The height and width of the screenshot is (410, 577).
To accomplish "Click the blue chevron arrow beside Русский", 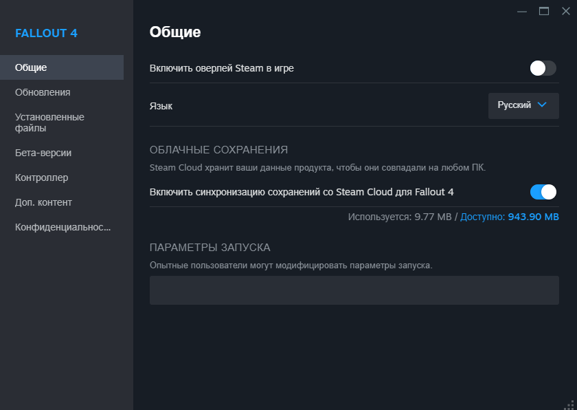I will click(x=542, y=105).
